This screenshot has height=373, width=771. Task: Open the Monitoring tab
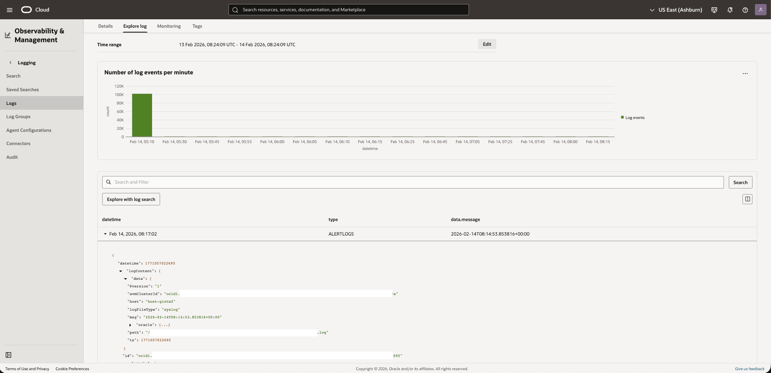click(x=169, y=26)
